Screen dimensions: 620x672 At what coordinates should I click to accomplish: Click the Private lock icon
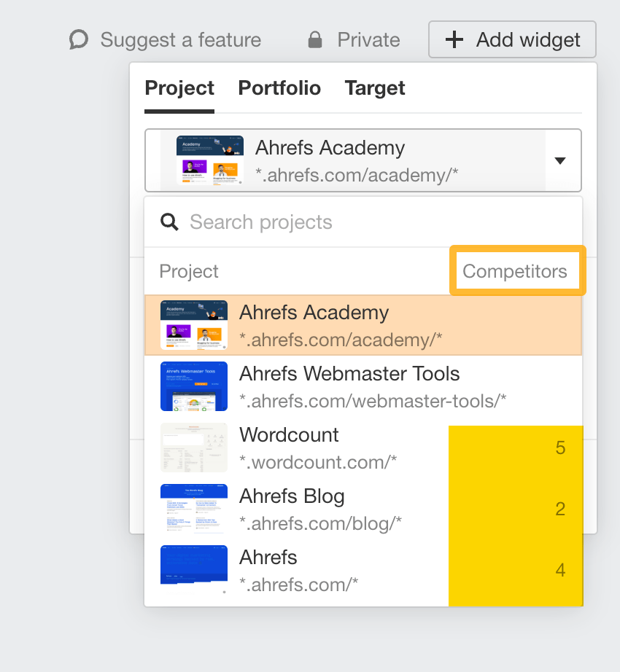[315, 40]
